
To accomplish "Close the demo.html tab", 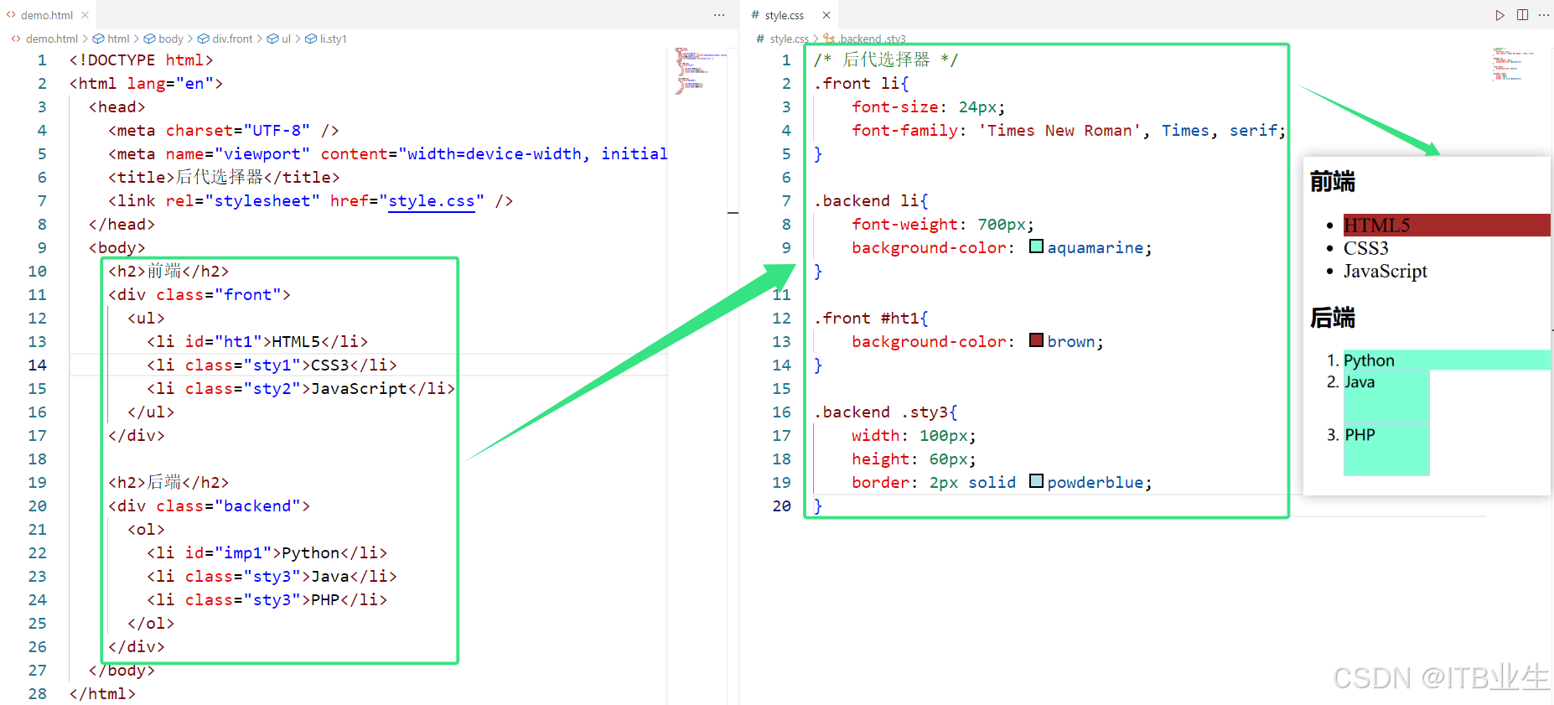I will tap(85, 15).
